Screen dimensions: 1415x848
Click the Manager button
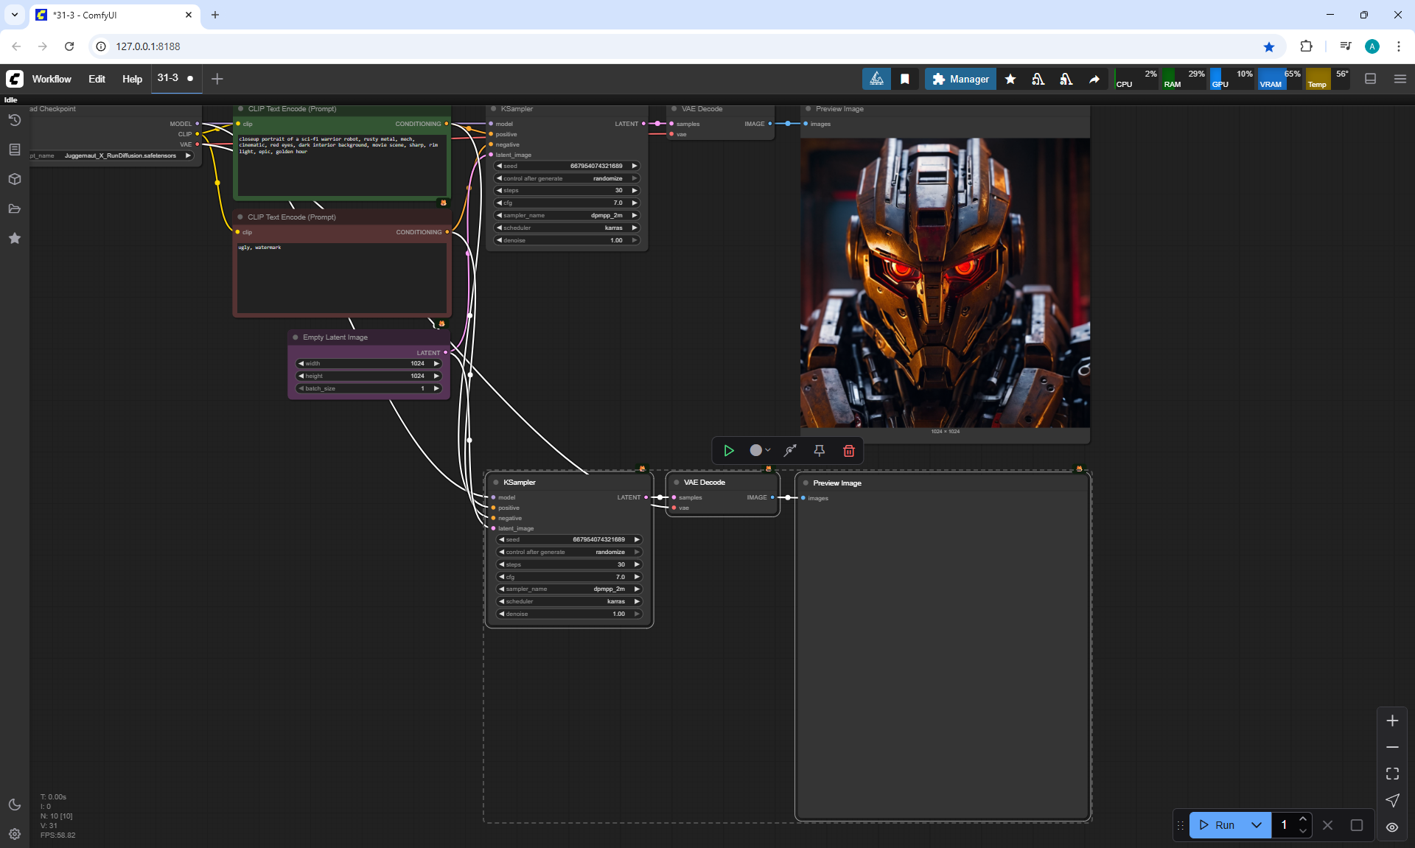tap(960, 79)
